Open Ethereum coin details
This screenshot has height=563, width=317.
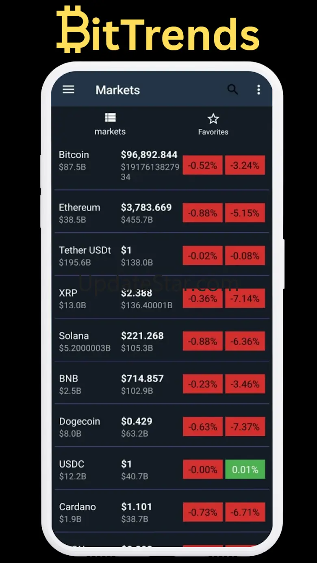pyautogui.click(x=80, y=208)
